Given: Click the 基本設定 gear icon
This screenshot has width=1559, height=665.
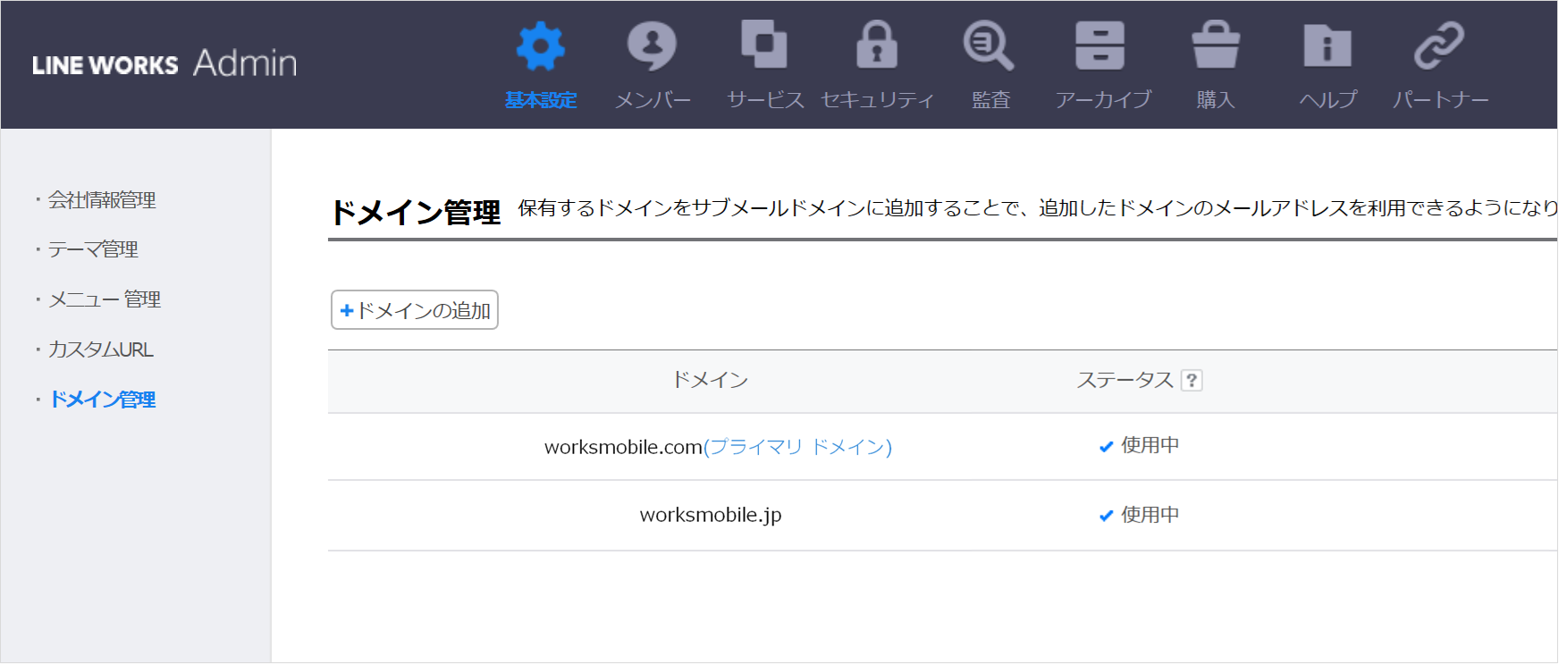Looking at the screenshot, I should 540,46.
